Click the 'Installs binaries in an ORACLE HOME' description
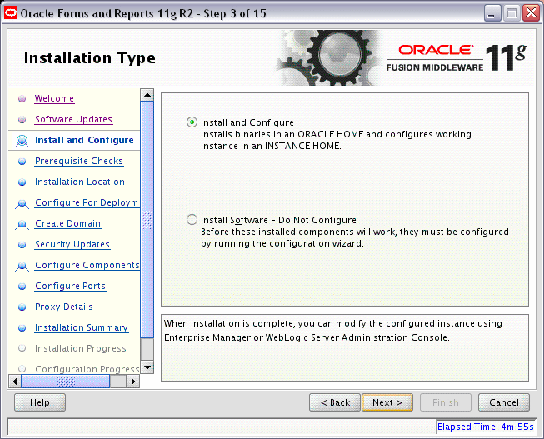Viewport: 544px width, 439px height. click(x=336, y=140)
